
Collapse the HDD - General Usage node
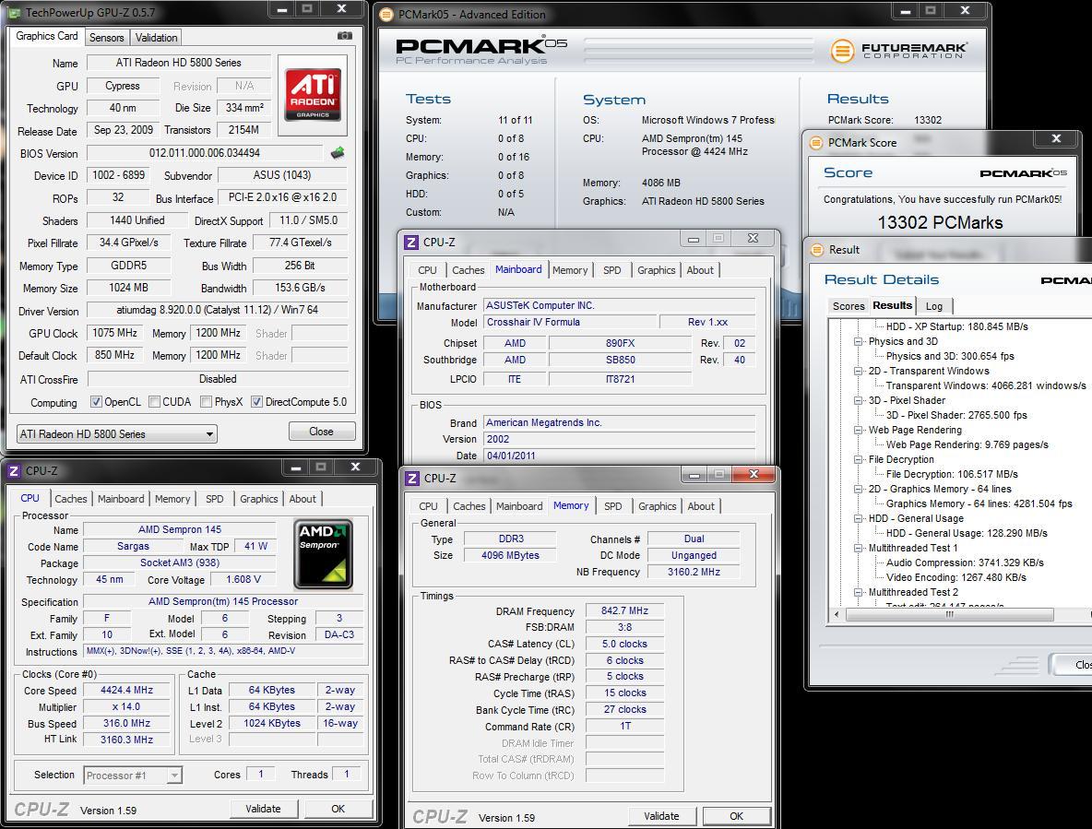[859, 518]
